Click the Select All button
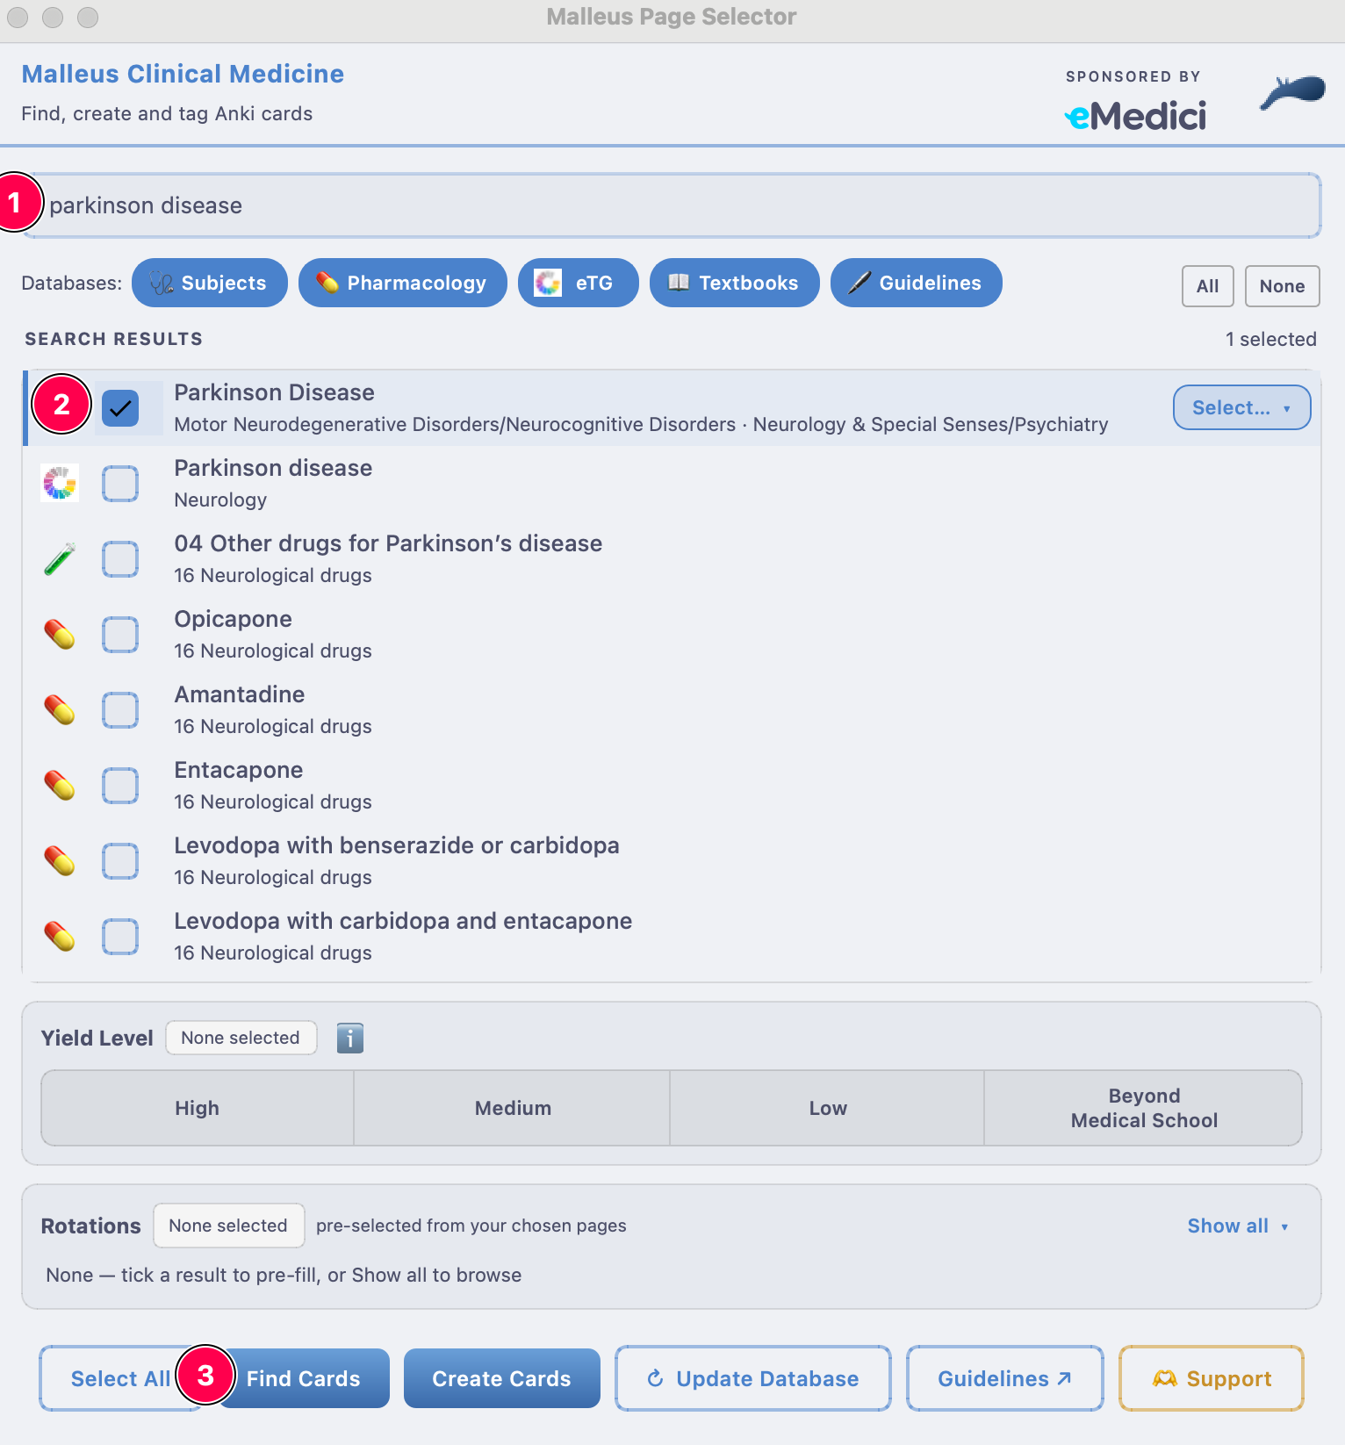 (x=120, y=1378)
